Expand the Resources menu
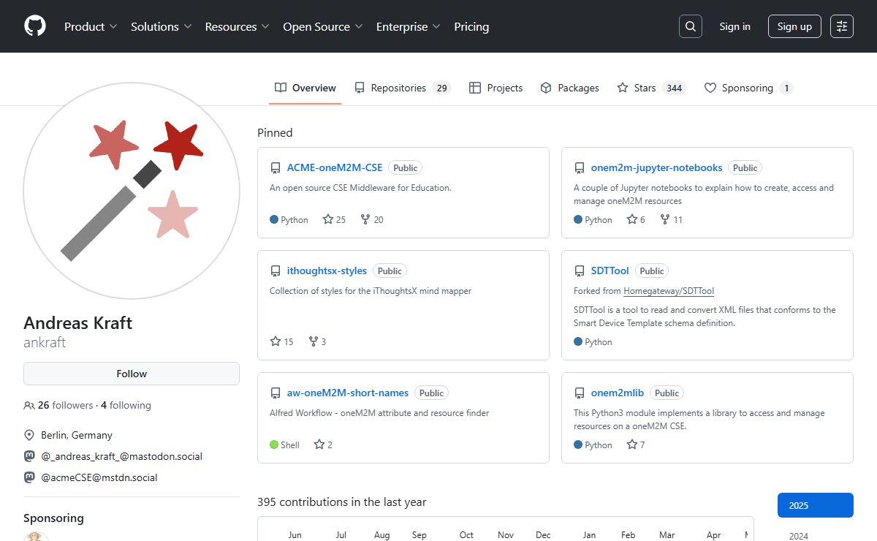Screen dimensions: 877x541 point(238,26)
